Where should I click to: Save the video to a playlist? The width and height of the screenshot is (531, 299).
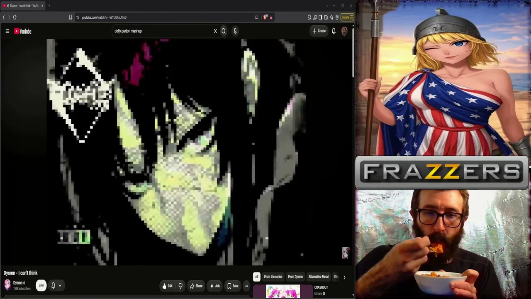coord(233,286)
